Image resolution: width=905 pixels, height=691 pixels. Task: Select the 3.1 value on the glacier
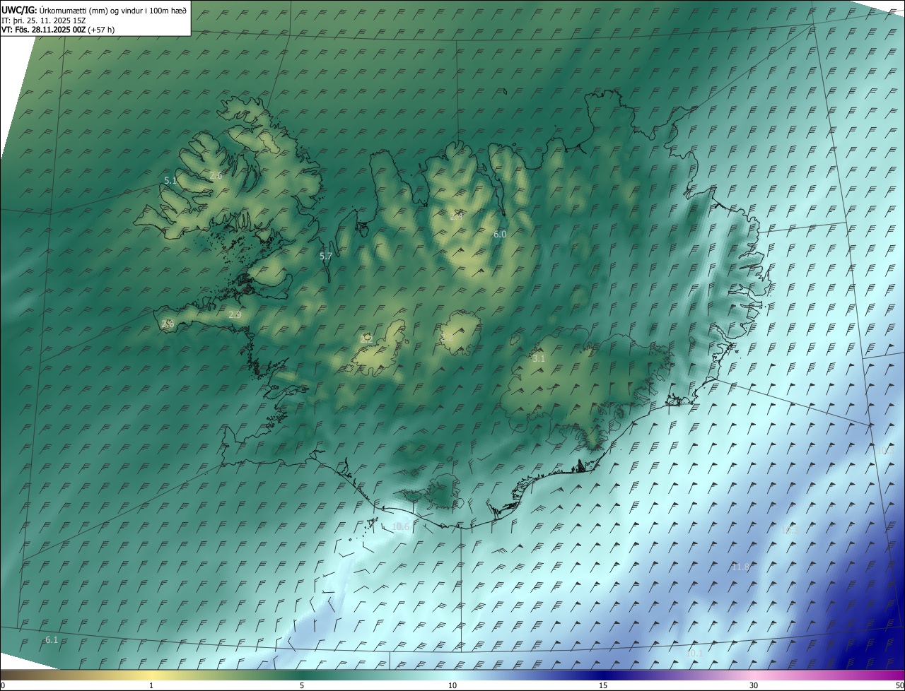(539, 359)
